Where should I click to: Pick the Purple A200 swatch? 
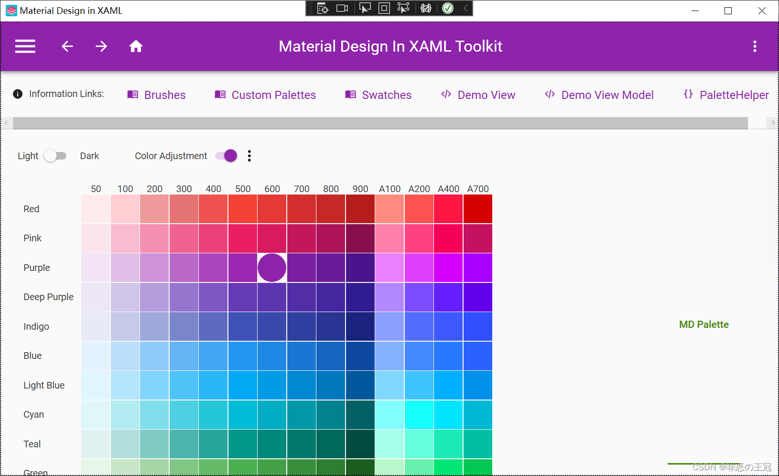tap(419, 268)
